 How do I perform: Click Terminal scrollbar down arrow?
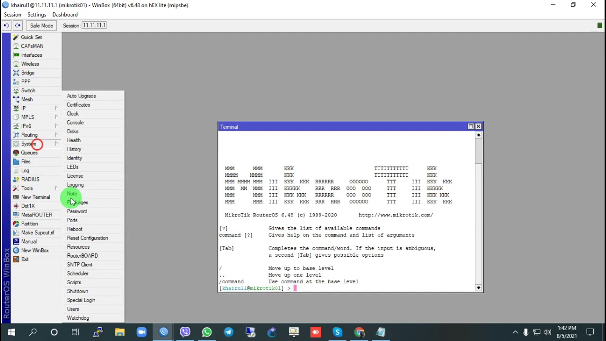479,287
